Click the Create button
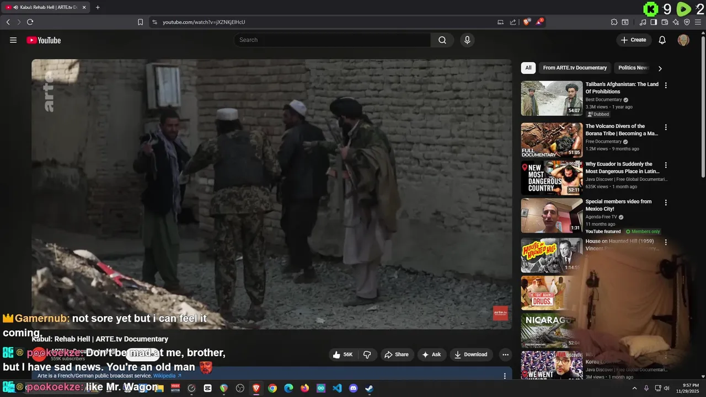 [634, 40]
